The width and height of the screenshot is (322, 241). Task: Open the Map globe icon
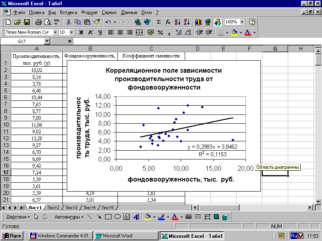[208, 22]
